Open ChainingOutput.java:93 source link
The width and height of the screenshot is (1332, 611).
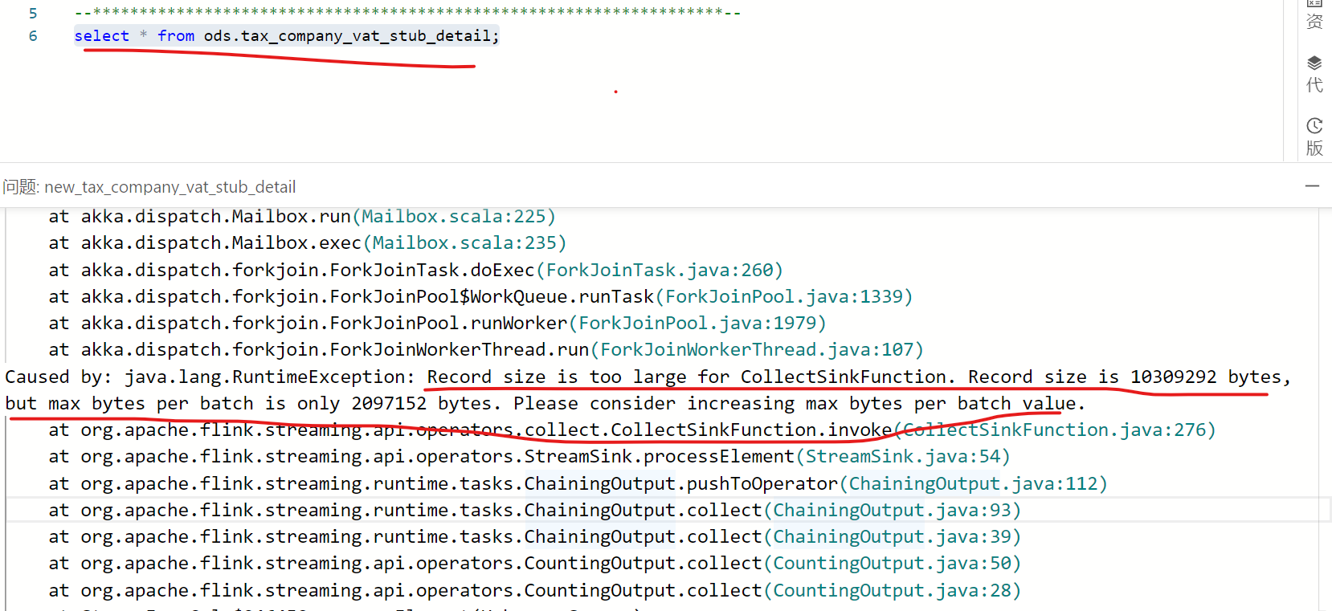tap(893, 511)
